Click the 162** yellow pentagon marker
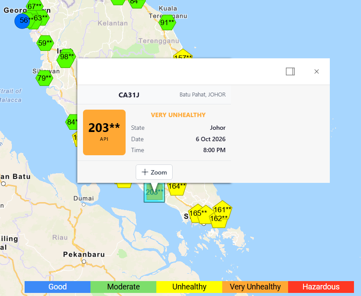The height and width of the screenshot is (296, 361). pyautogui.click(x=218, y=220)
